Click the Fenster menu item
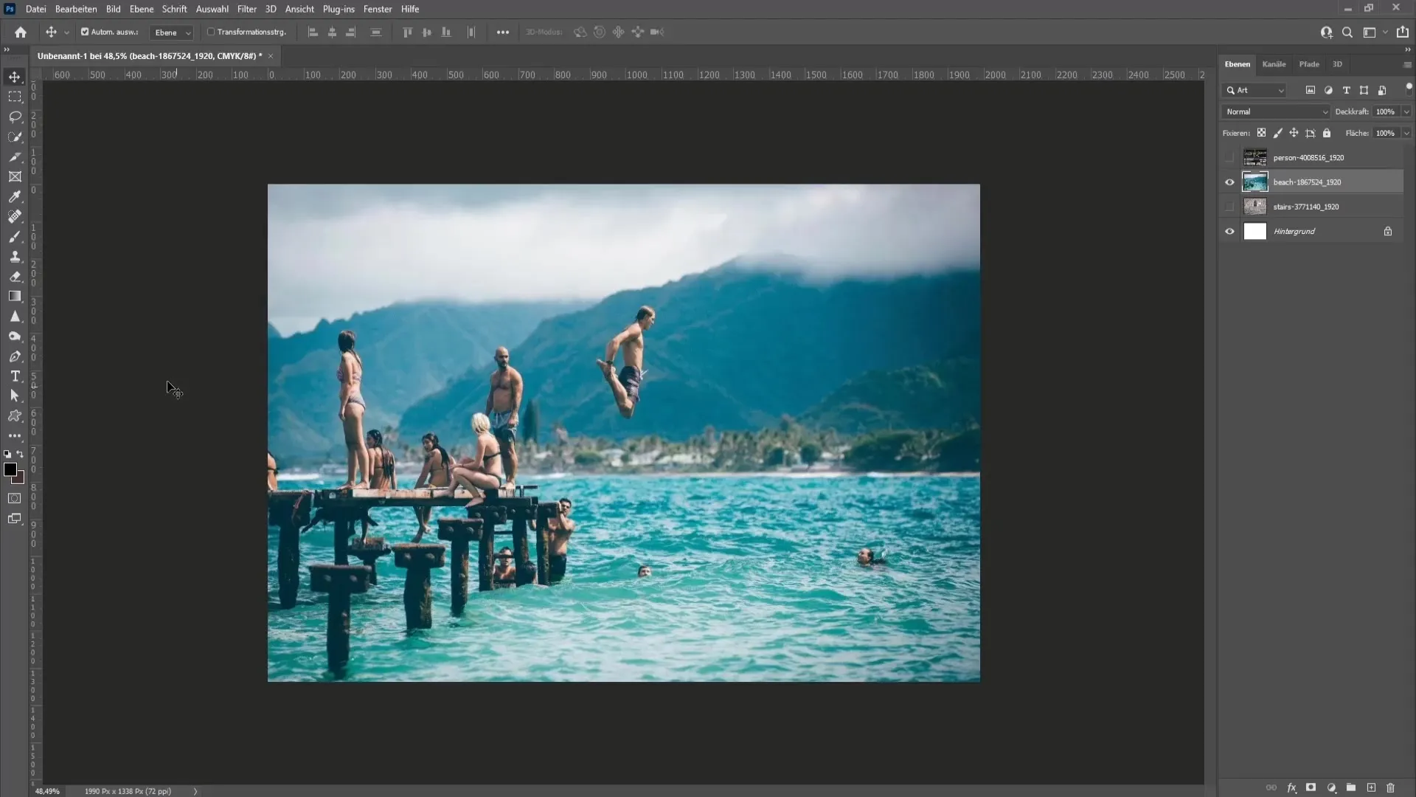Screen dimensions: 1416x797 click(x=378, y=9)
